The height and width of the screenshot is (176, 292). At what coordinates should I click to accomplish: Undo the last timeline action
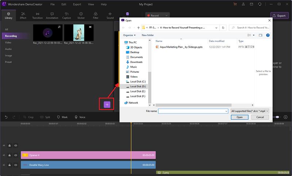coord(6,117)
